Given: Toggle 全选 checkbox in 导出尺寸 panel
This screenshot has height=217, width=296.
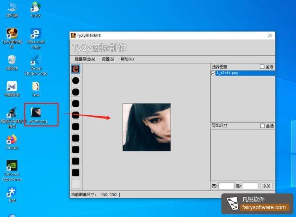Looking at the screenshot, I should [262, 126].
